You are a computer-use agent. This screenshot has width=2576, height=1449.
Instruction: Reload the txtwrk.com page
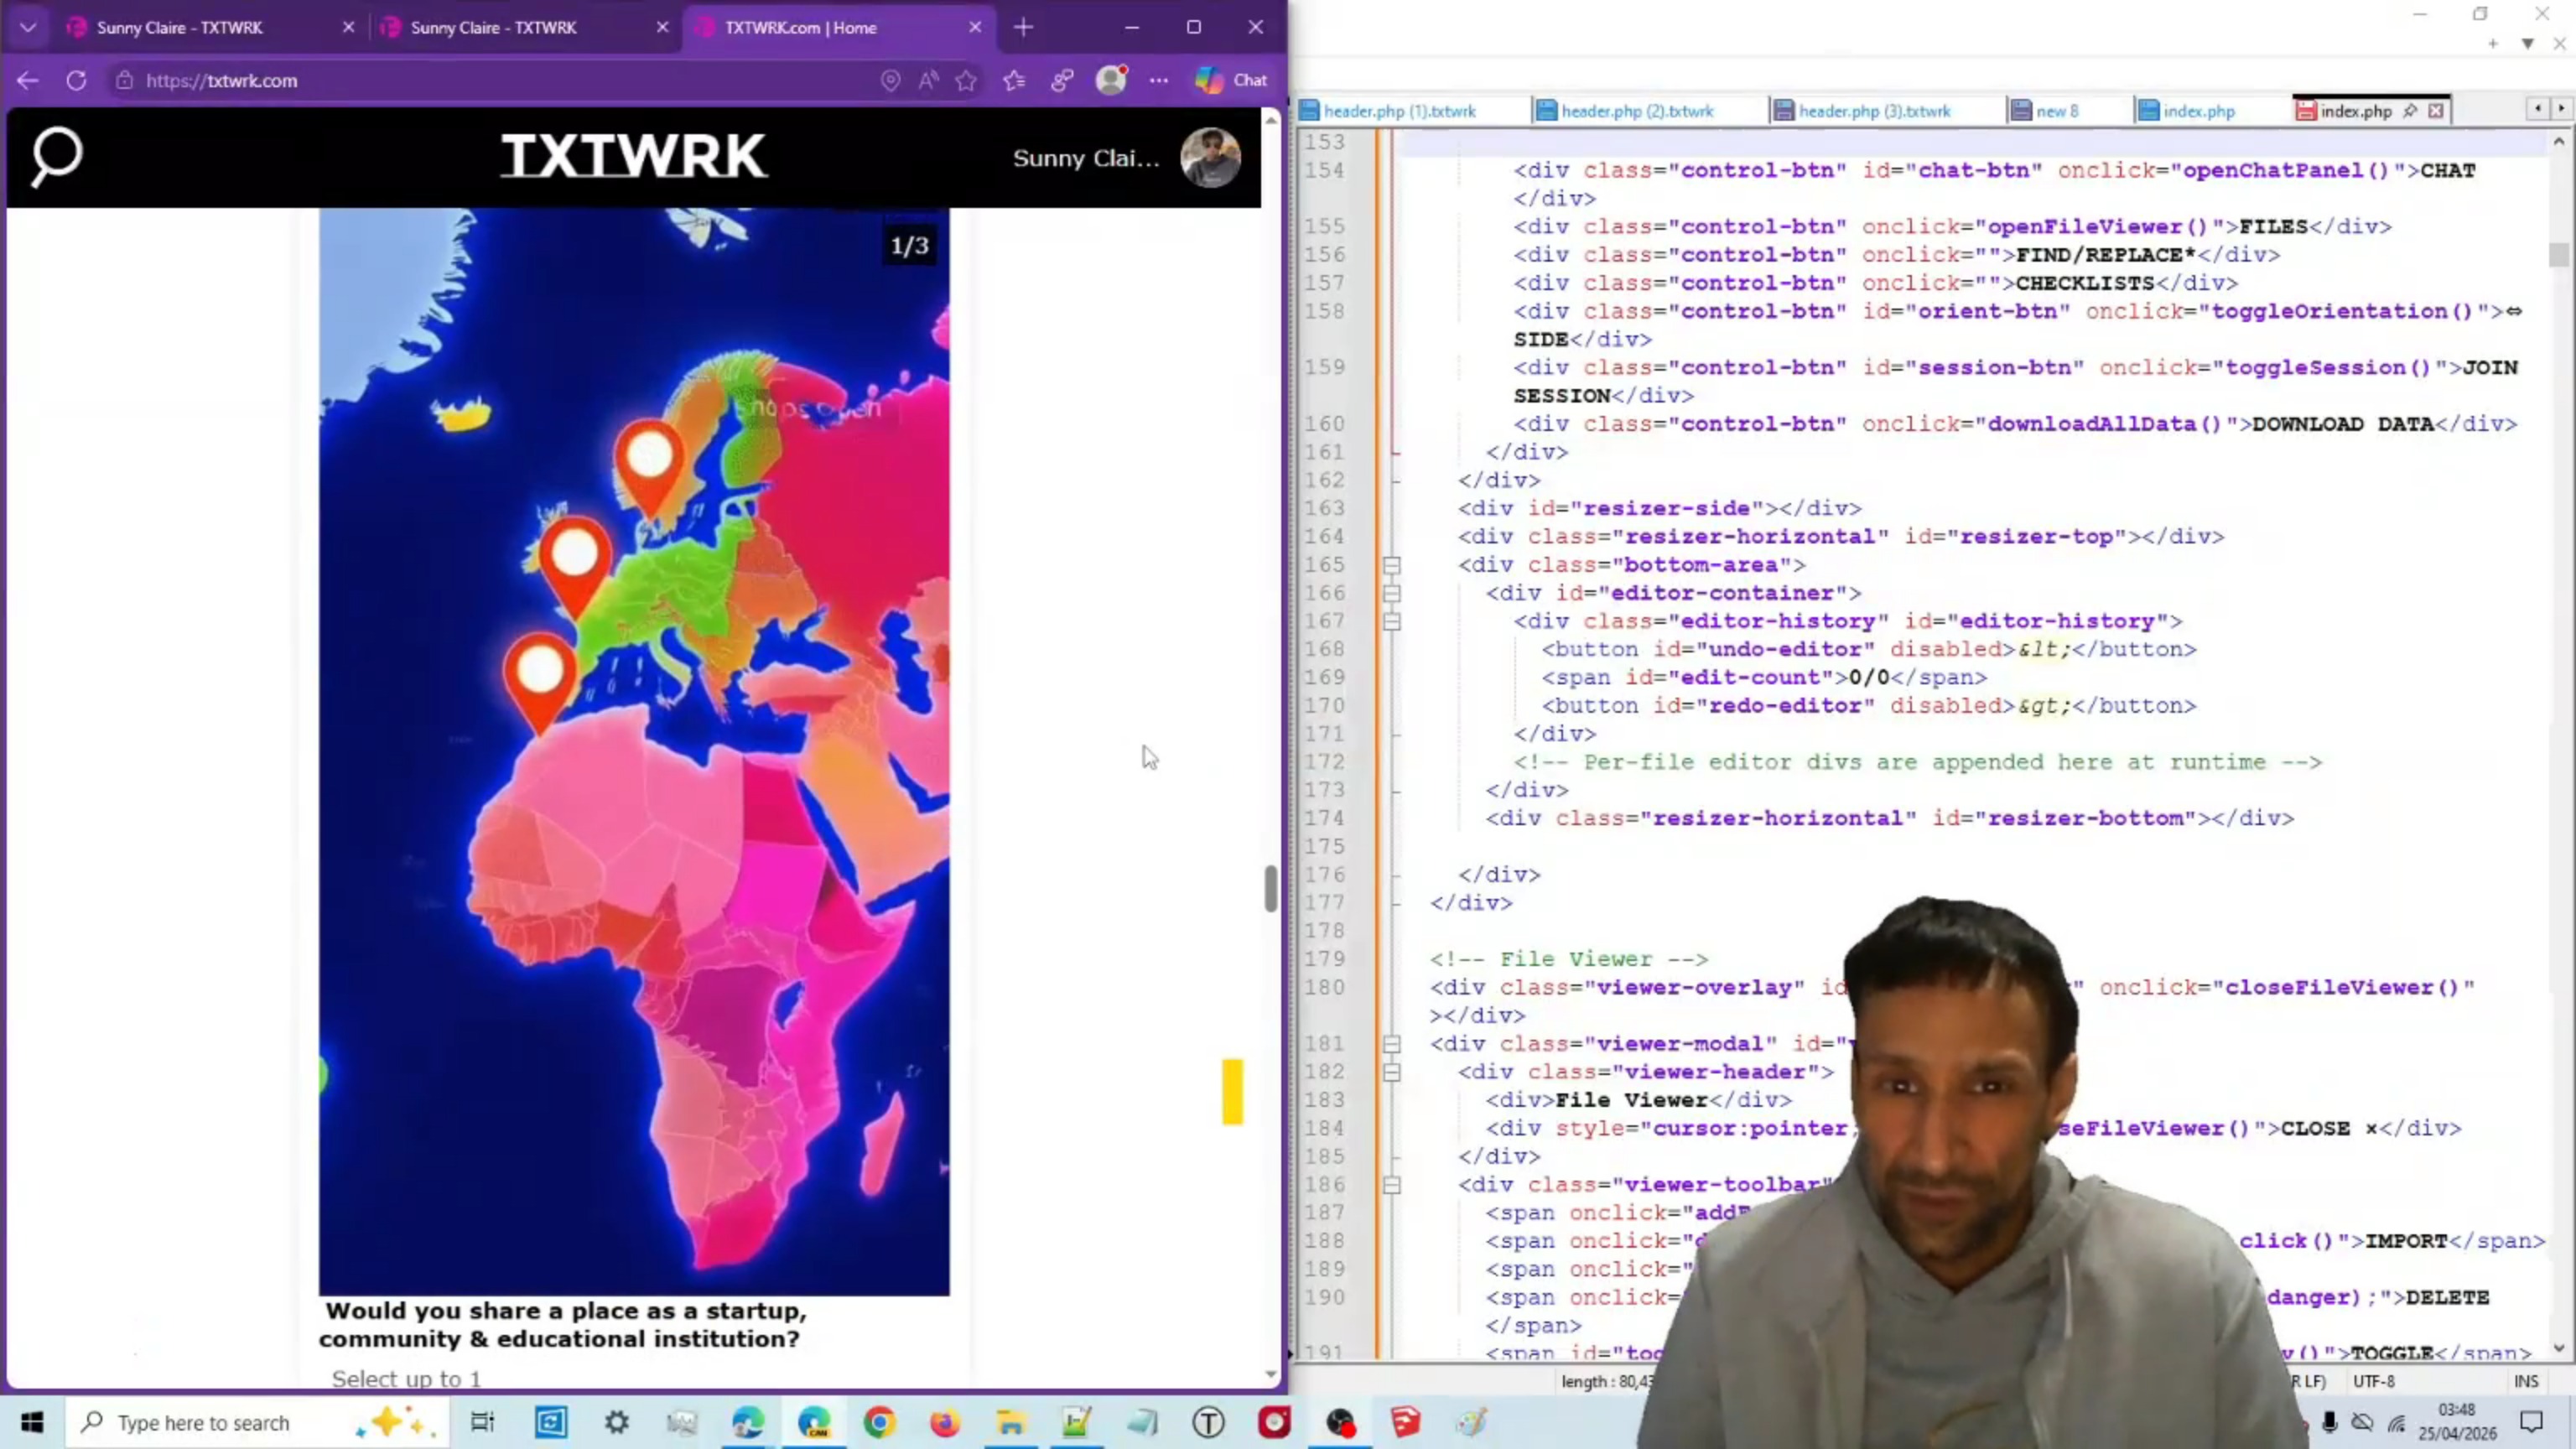point(76,80)
